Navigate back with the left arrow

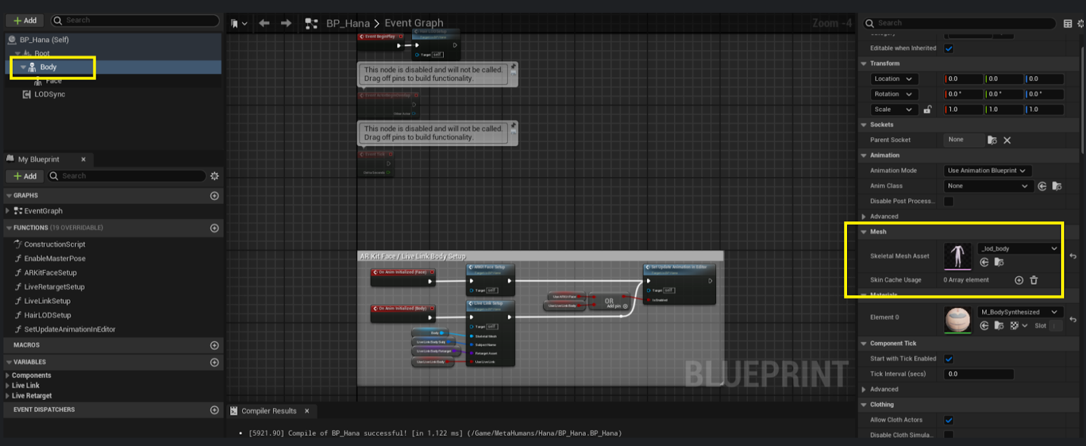[264, 23]
